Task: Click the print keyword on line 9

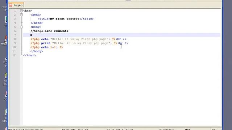Action: 46,43
